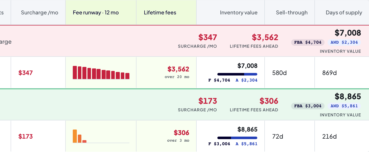The width and height of the screenshot is (369, 152).
Task: Select the $306 lifetime fees cell
Action: tap(166, 136)
